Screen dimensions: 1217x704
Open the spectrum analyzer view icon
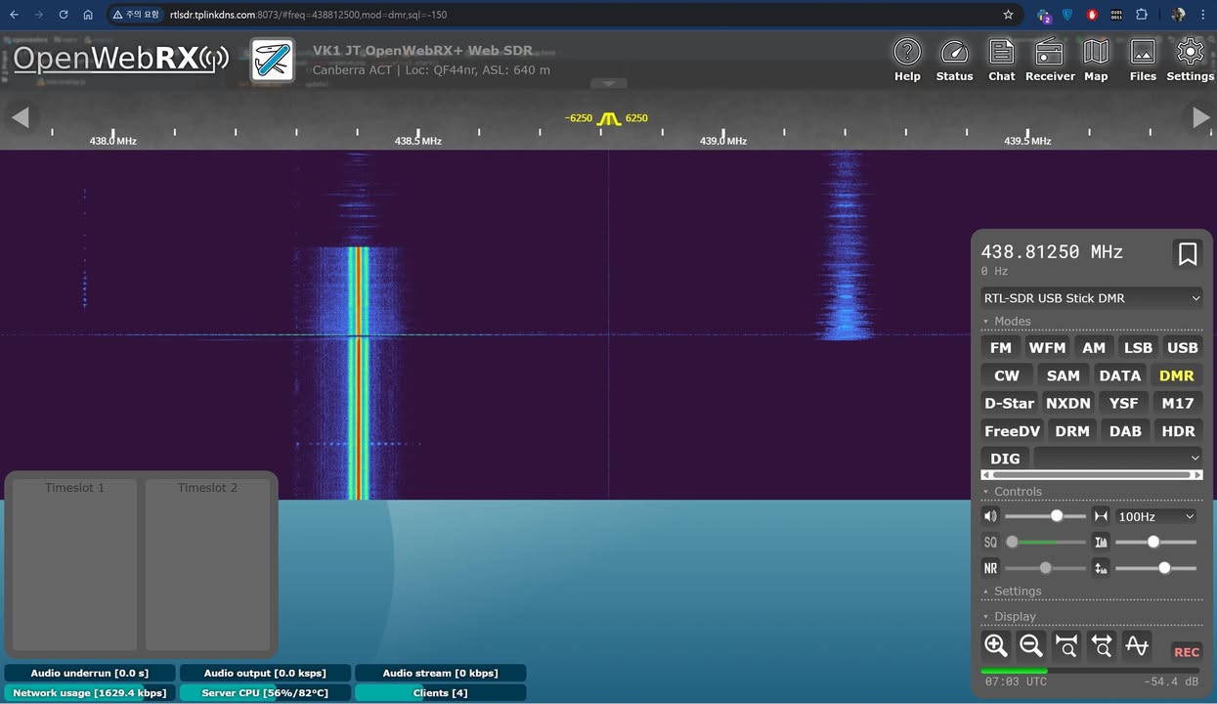tap(1136, 645)
